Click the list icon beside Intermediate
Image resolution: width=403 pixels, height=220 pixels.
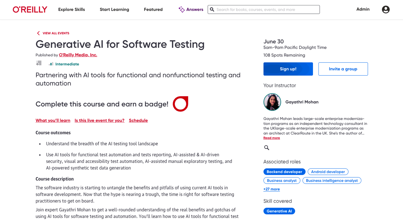click(39, 63)
